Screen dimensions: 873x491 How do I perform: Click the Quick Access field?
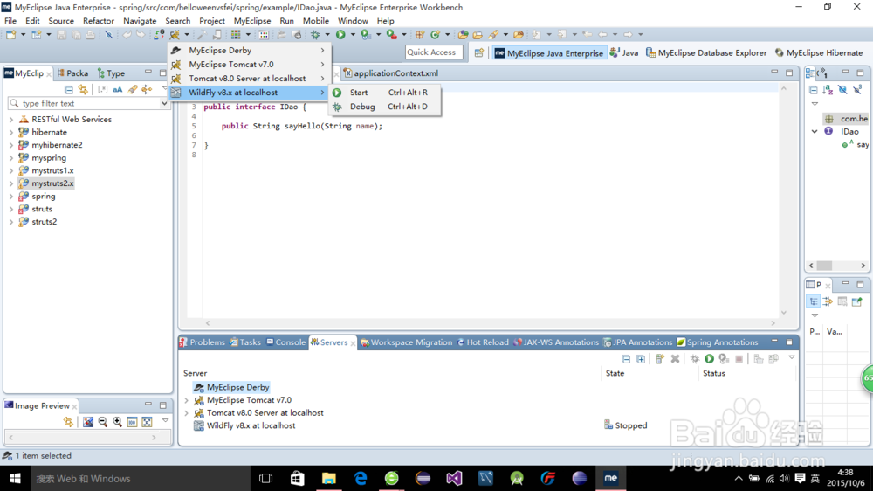434,52
